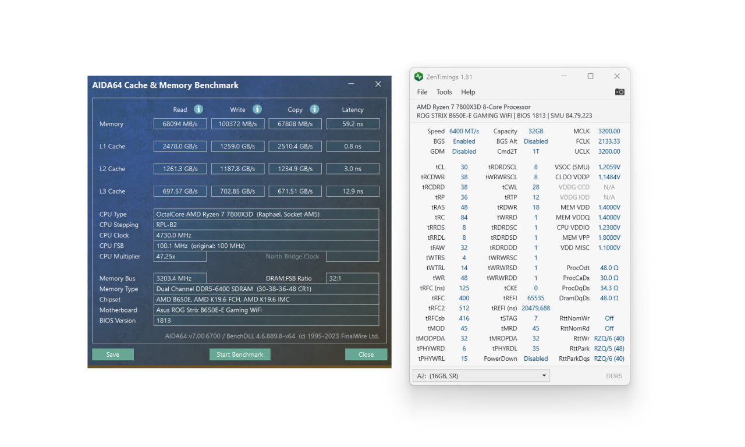Click the FCLK value 2133.33
Screen dimensions: 745x447
609,141
